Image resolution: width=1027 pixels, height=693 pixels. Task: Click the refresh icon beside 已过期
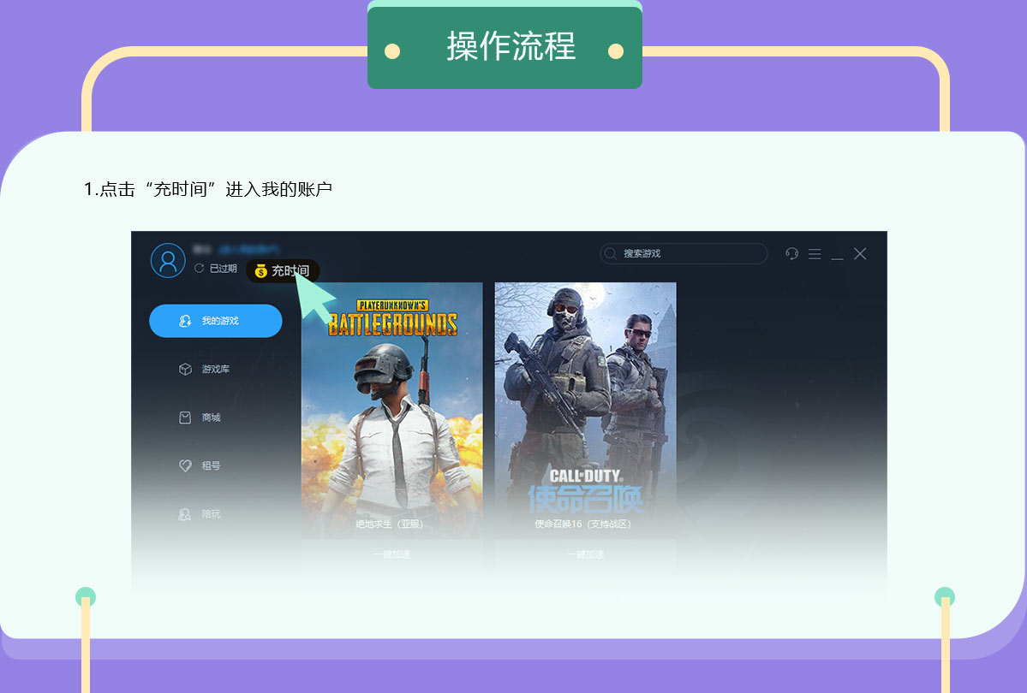click(199, 269)
